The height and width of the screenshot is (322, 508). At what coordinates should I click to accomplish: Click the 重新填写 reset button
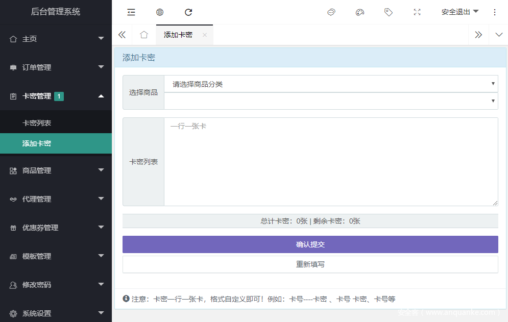coord(310,264)
